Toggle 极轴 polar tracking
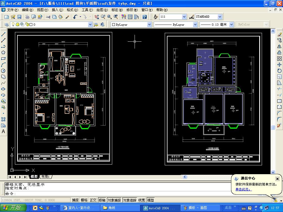 tap(102, 200)
